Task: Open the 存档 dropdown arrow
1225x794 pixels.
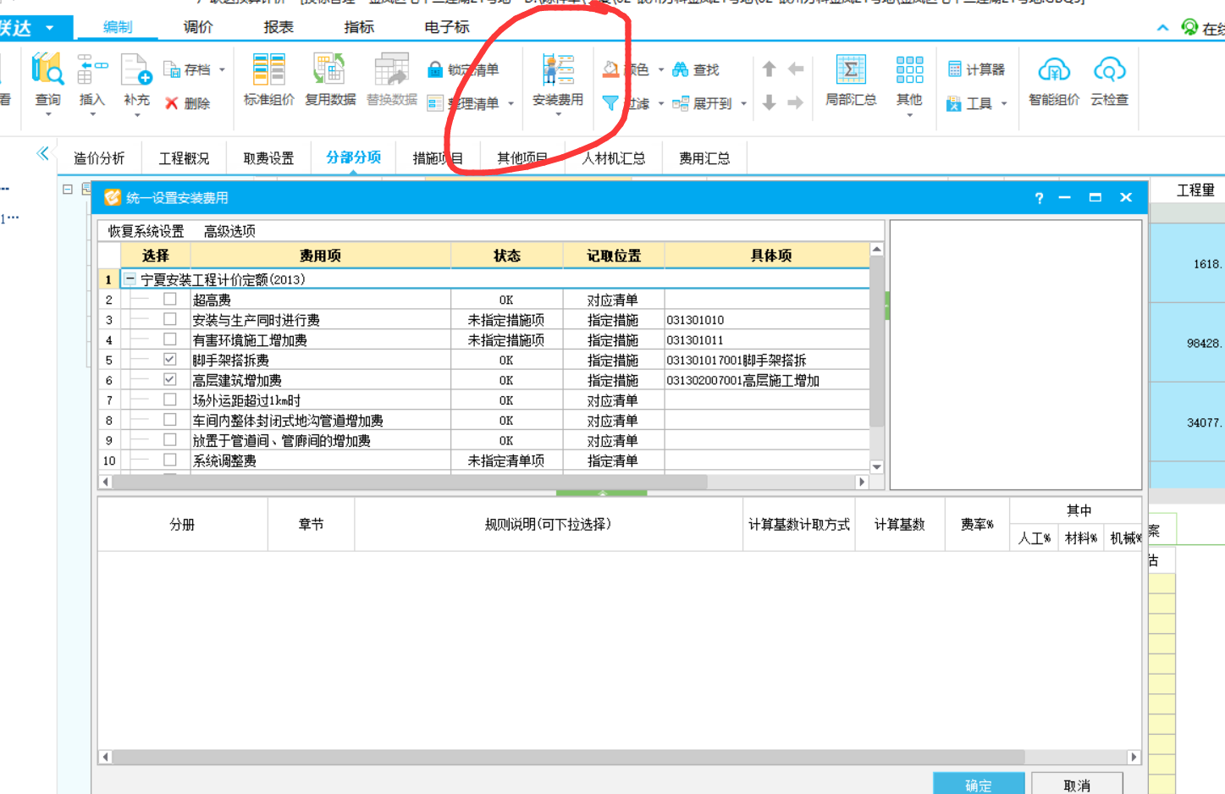Action: click(222, 69)
